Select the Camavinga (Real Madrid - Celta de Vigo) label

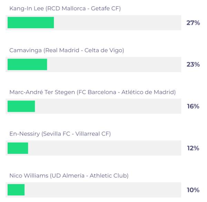pos(67,51)
